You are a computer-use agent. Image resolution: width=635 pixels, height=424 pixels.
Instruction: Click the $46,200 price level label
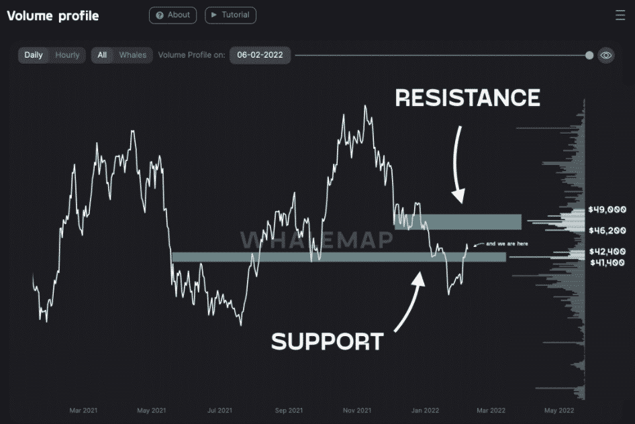point(606,230)
